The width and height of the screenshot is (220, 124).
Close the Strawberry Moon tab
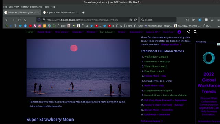[x=38, y=12]
